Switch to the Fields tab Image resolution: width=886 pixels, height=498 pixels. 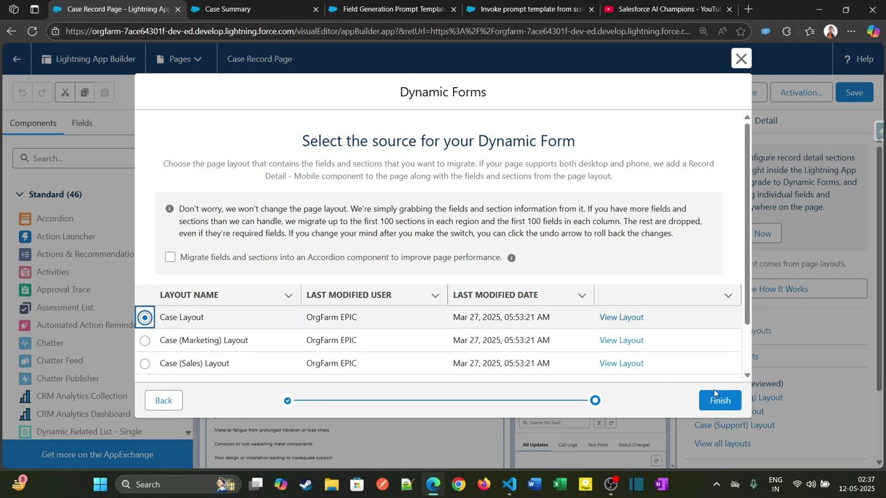(82, 123)
